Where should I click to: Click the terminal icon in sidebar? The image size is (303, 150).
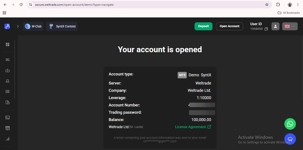pyautogui.click(x=7, y=118)
